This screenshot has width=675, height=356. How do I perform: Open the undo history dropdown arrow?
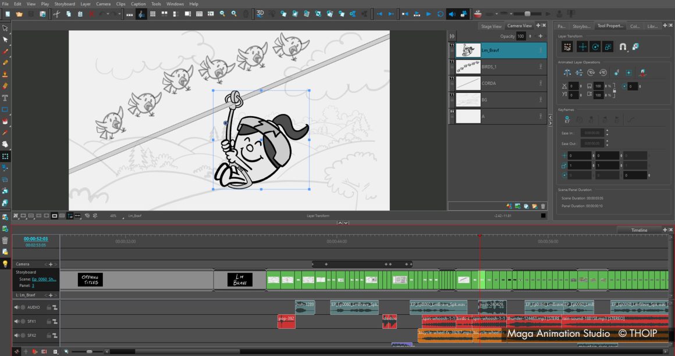point(109,14)
